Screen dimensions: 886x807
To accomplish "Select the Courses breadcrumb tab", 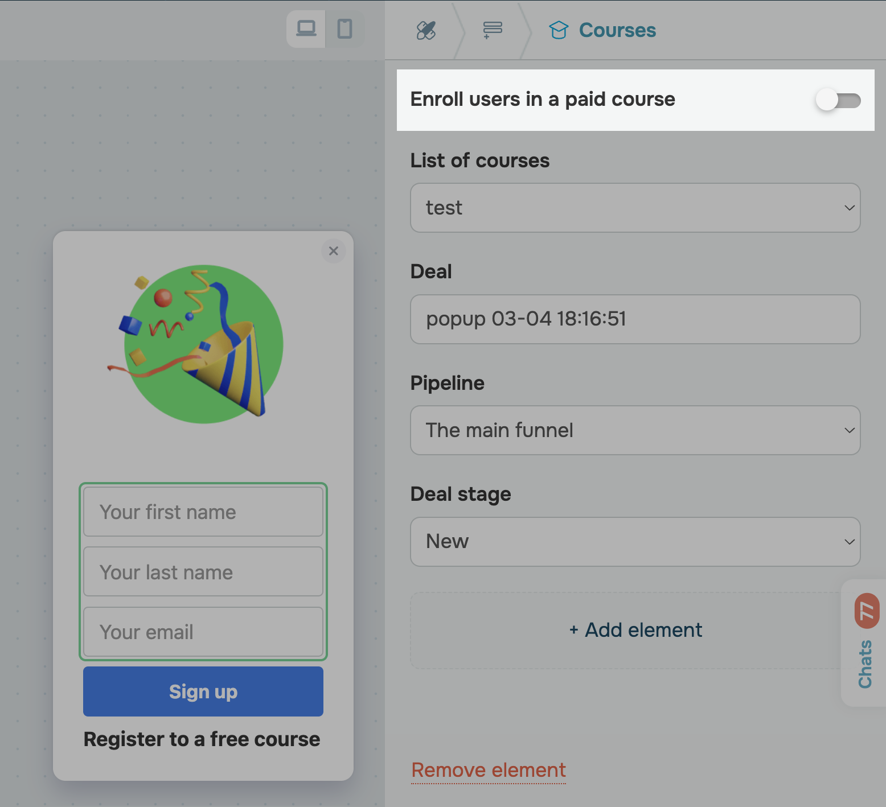I will (617, 30).
